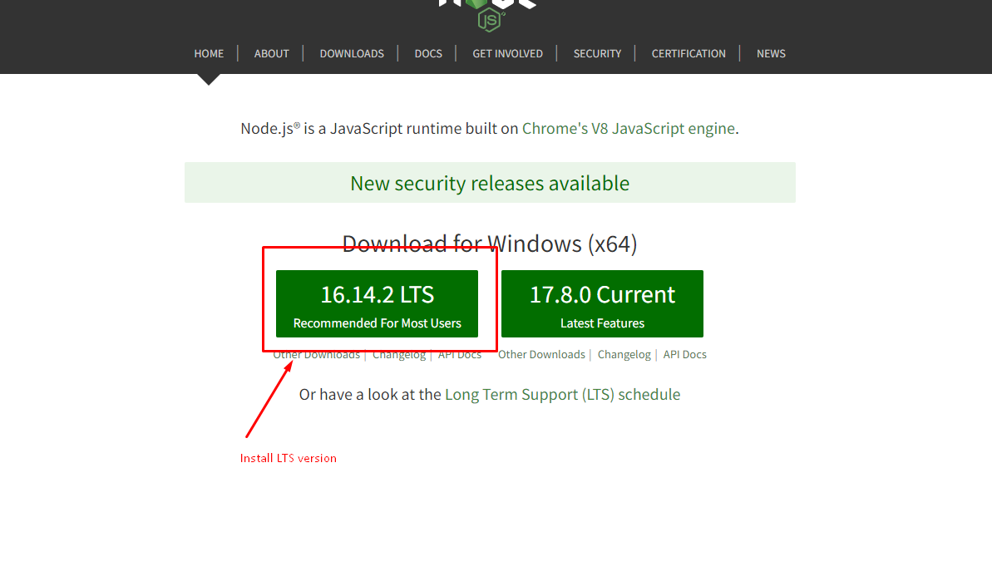Follow the Chrome's V8 JavaScript engine link
This screenshot has height=581, width=992.
(629, 128)
